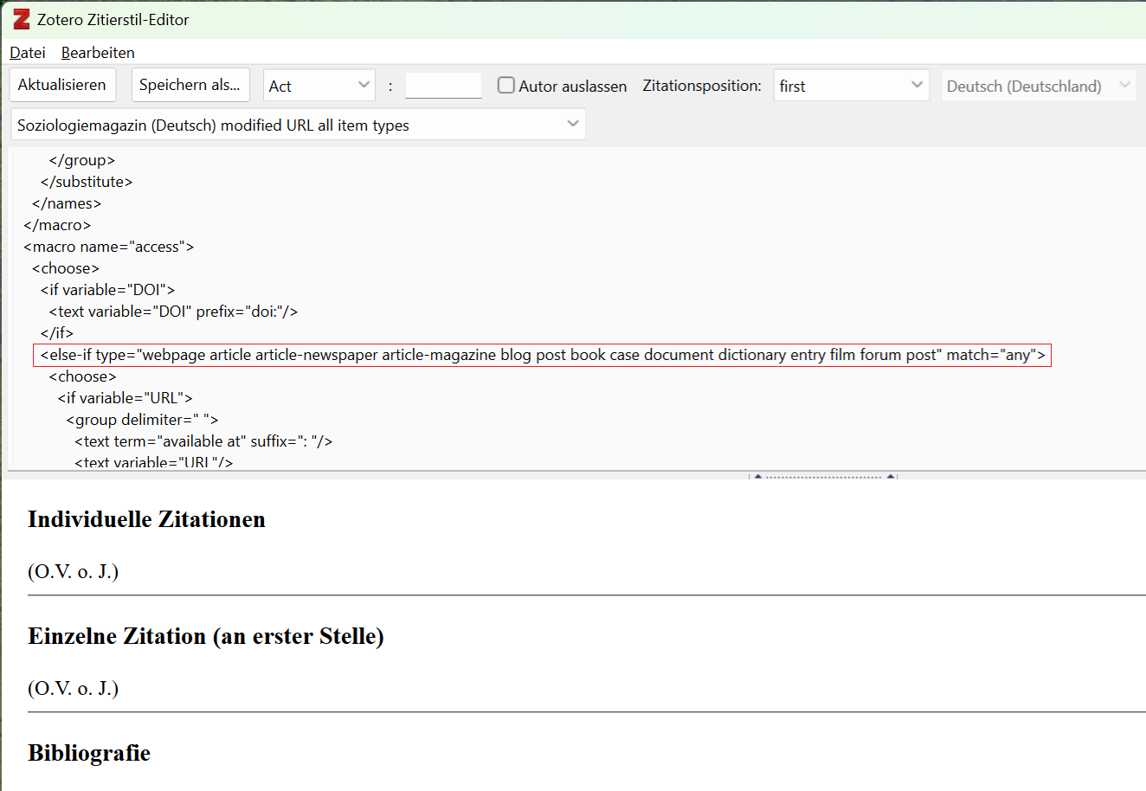Click the Zotero app icon in the title bar
The height and width of the screenshot is (791, 1146).
point(21,19)
